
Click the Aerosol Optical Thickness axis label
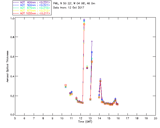point(7,66)
